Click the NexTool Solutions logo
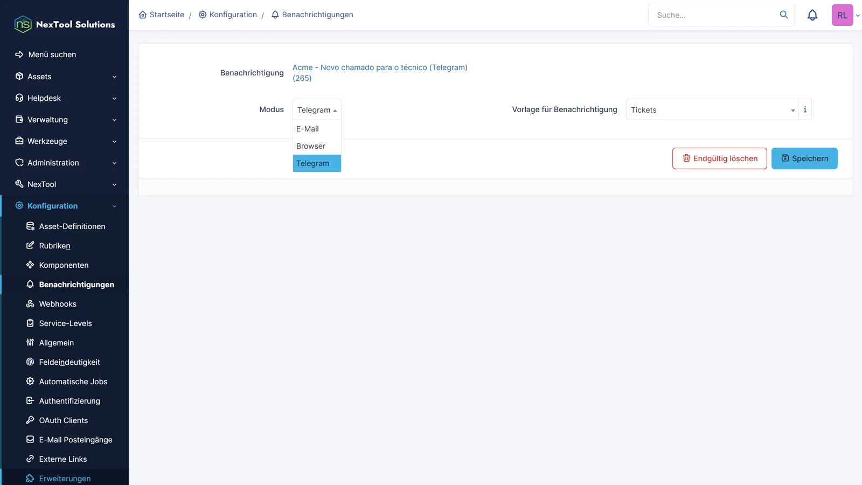Screen dimensions: 862x485 (64, 24)
